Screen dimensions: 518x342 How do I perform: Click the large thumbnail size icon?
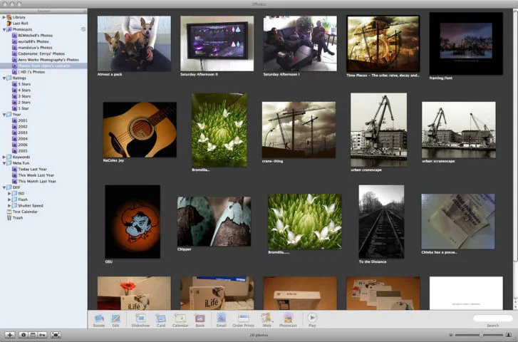[x=509, y=335]
